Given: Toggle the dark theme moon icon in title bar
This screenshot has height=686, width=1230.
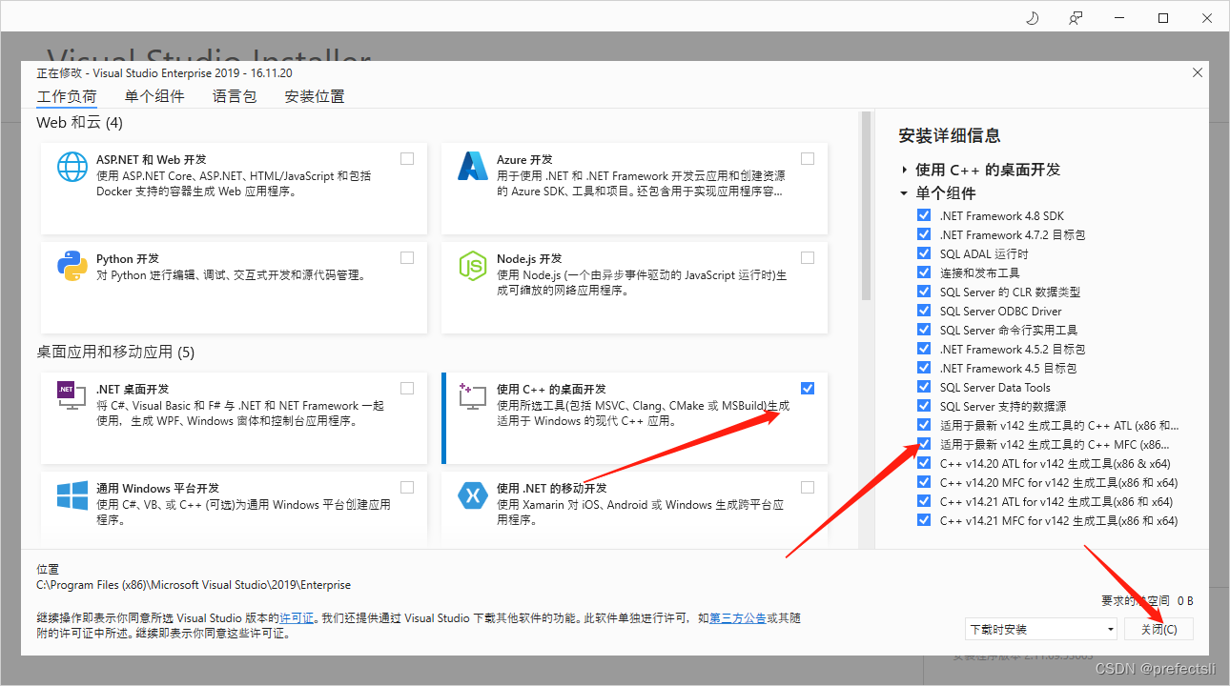Looking at the screenshot, I should 1032,18.
